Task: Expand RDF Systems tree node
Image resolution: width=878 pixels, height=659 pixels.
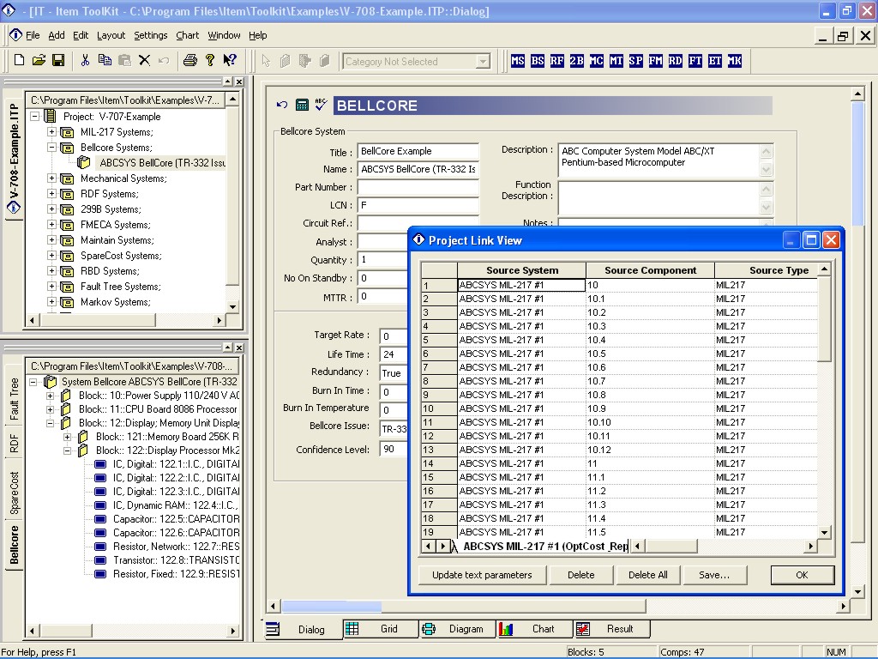Action: 51,193
